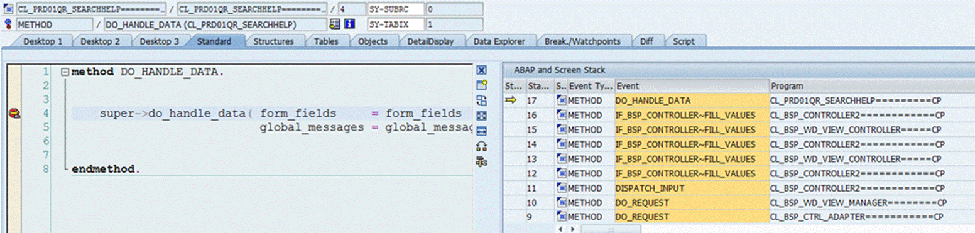Select stack level 9 DO_REQUEST event
The width and height of the screenshot is (975, 233).
pos(692,217)
